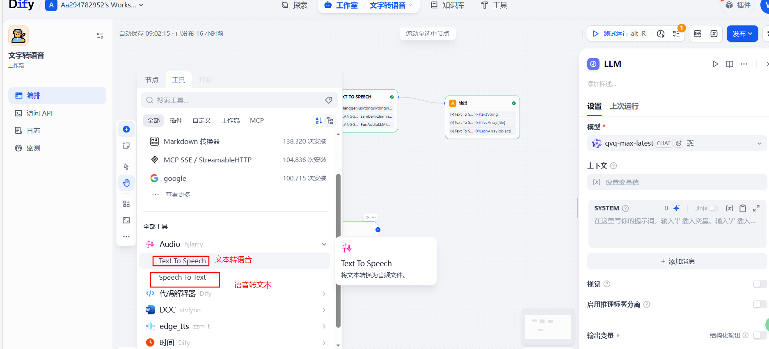
Task: Expand the 时间 tool group
Action: 324,343
